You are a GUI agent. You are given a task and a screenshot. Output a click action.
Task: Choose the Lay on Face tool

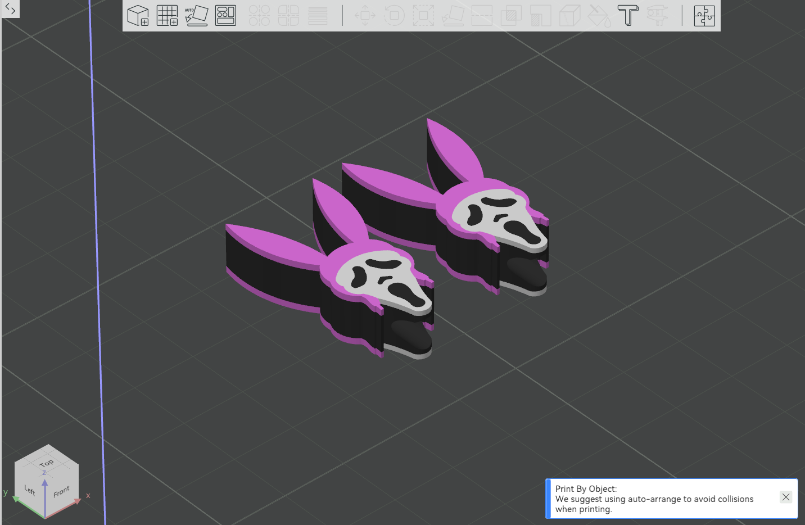[453, 15]
